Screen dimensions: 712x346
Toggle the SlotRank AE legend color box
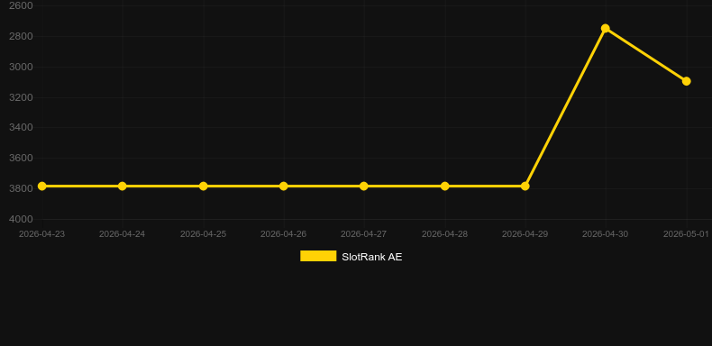click(x=318, y=256)
